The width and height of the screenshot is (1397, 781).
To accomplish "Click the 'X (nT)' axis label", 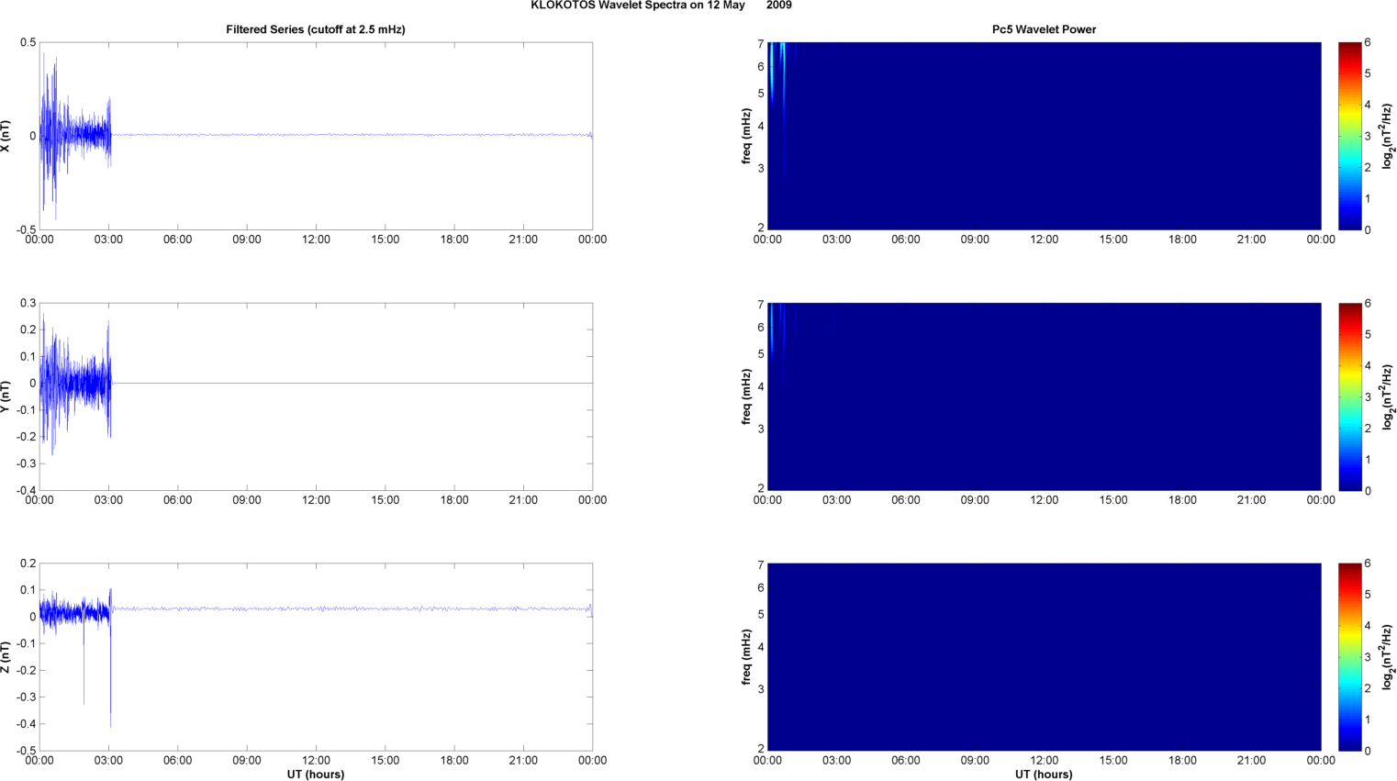I will pyautogui.click(x=6, y=136).
